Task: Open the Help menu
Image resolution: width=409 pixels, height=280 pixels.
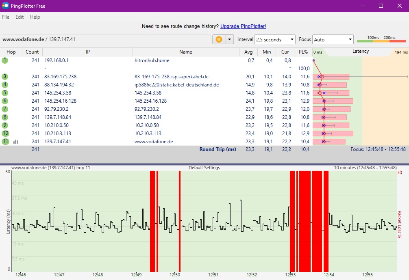Action: pyautogui.click(x=35, y=17)
